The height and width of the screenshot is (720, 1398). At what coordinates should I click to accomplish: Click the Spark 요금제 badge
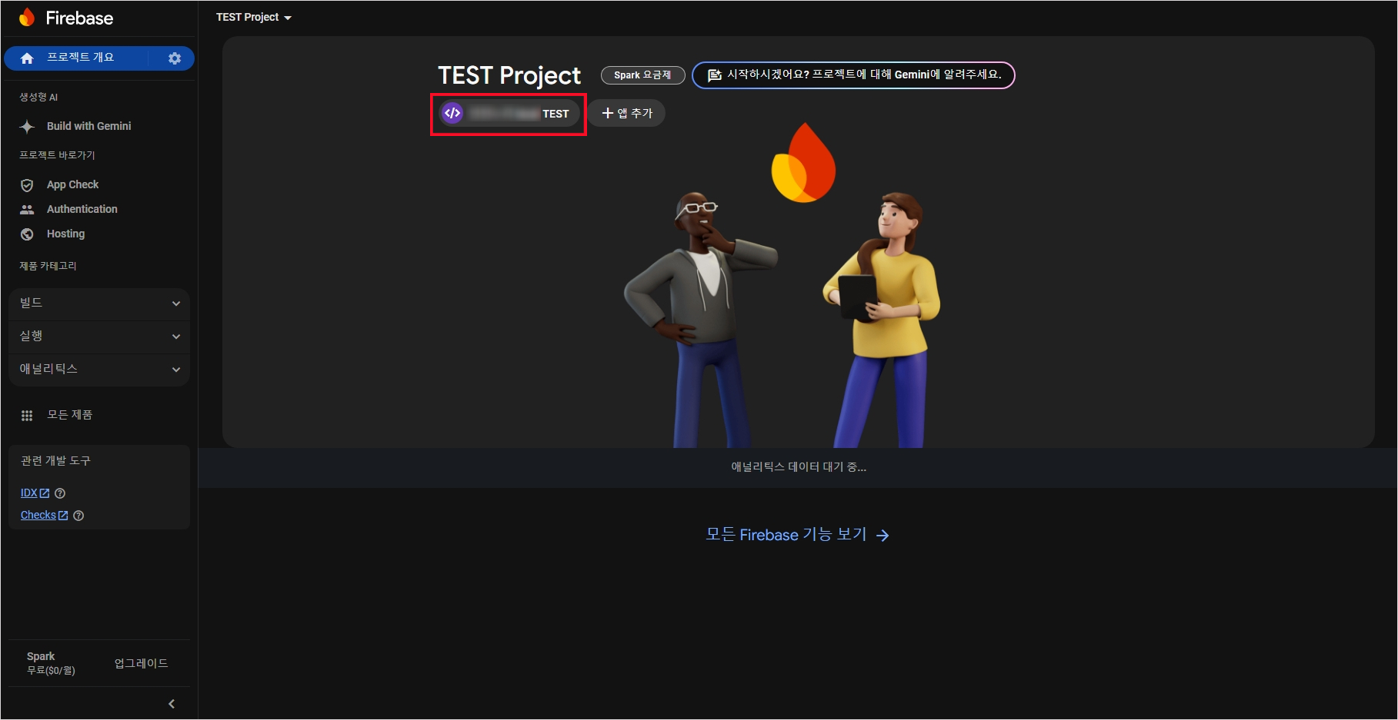coord(642,75)
